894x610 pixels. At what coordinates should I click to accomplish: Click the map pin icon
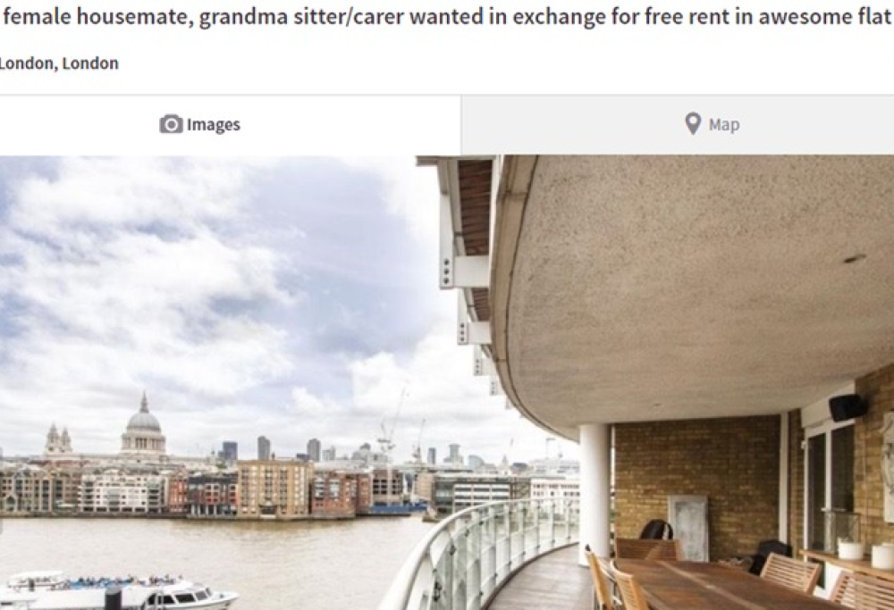[693, 123]
